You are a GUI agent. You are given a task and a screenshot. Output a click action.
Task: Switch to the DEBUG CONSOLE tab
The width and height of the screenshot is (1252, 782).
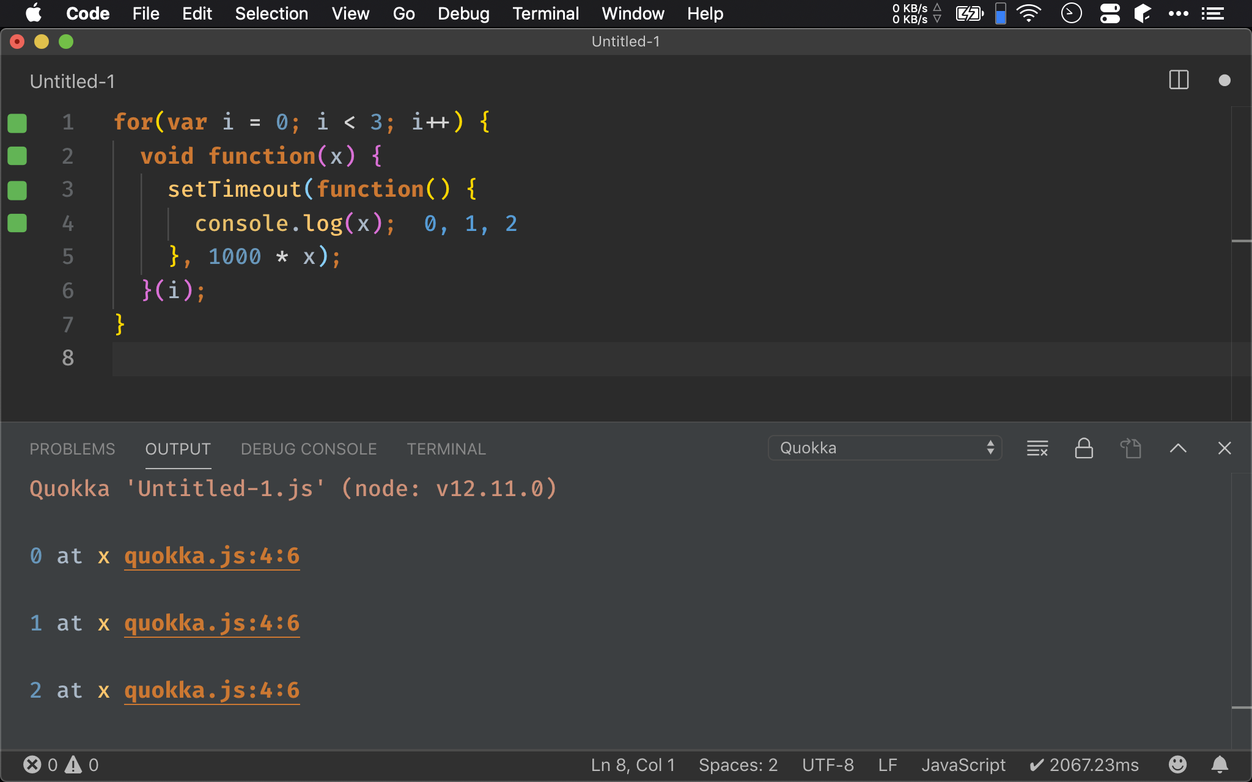(x=307, y=448)
